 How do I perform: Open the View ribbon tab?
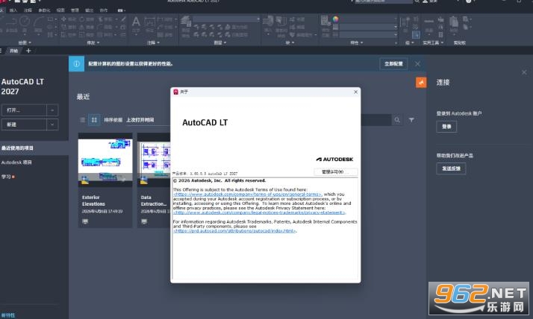point(60,10)
